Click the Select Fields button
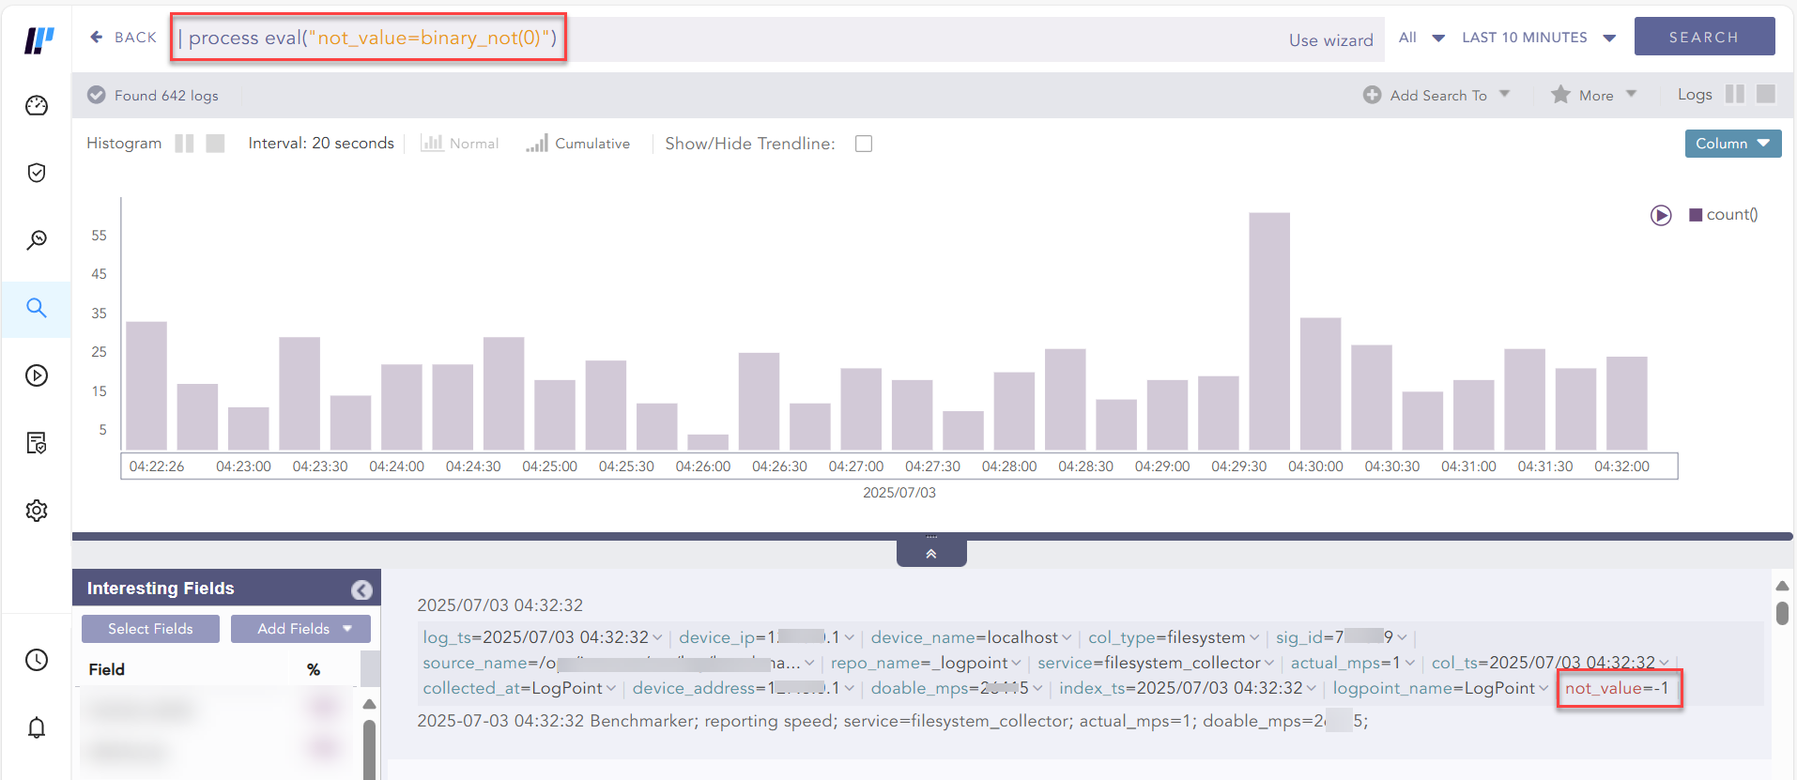The height and width of the screenshot is (780, 1797). click(150, 629)
